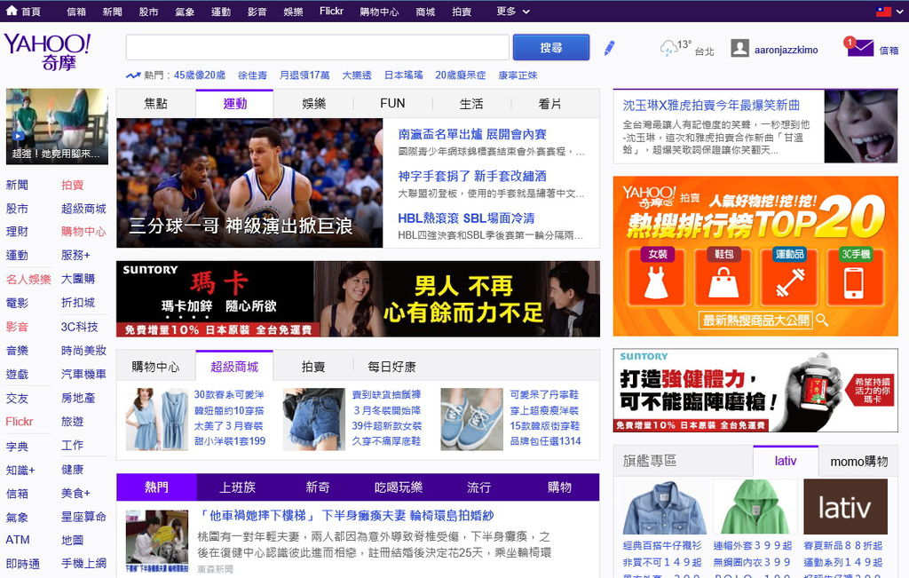The height and width of the screenshot is (578, 909).
Task: Switch to the 娛樂 news tab
Action: coord(313,104)
